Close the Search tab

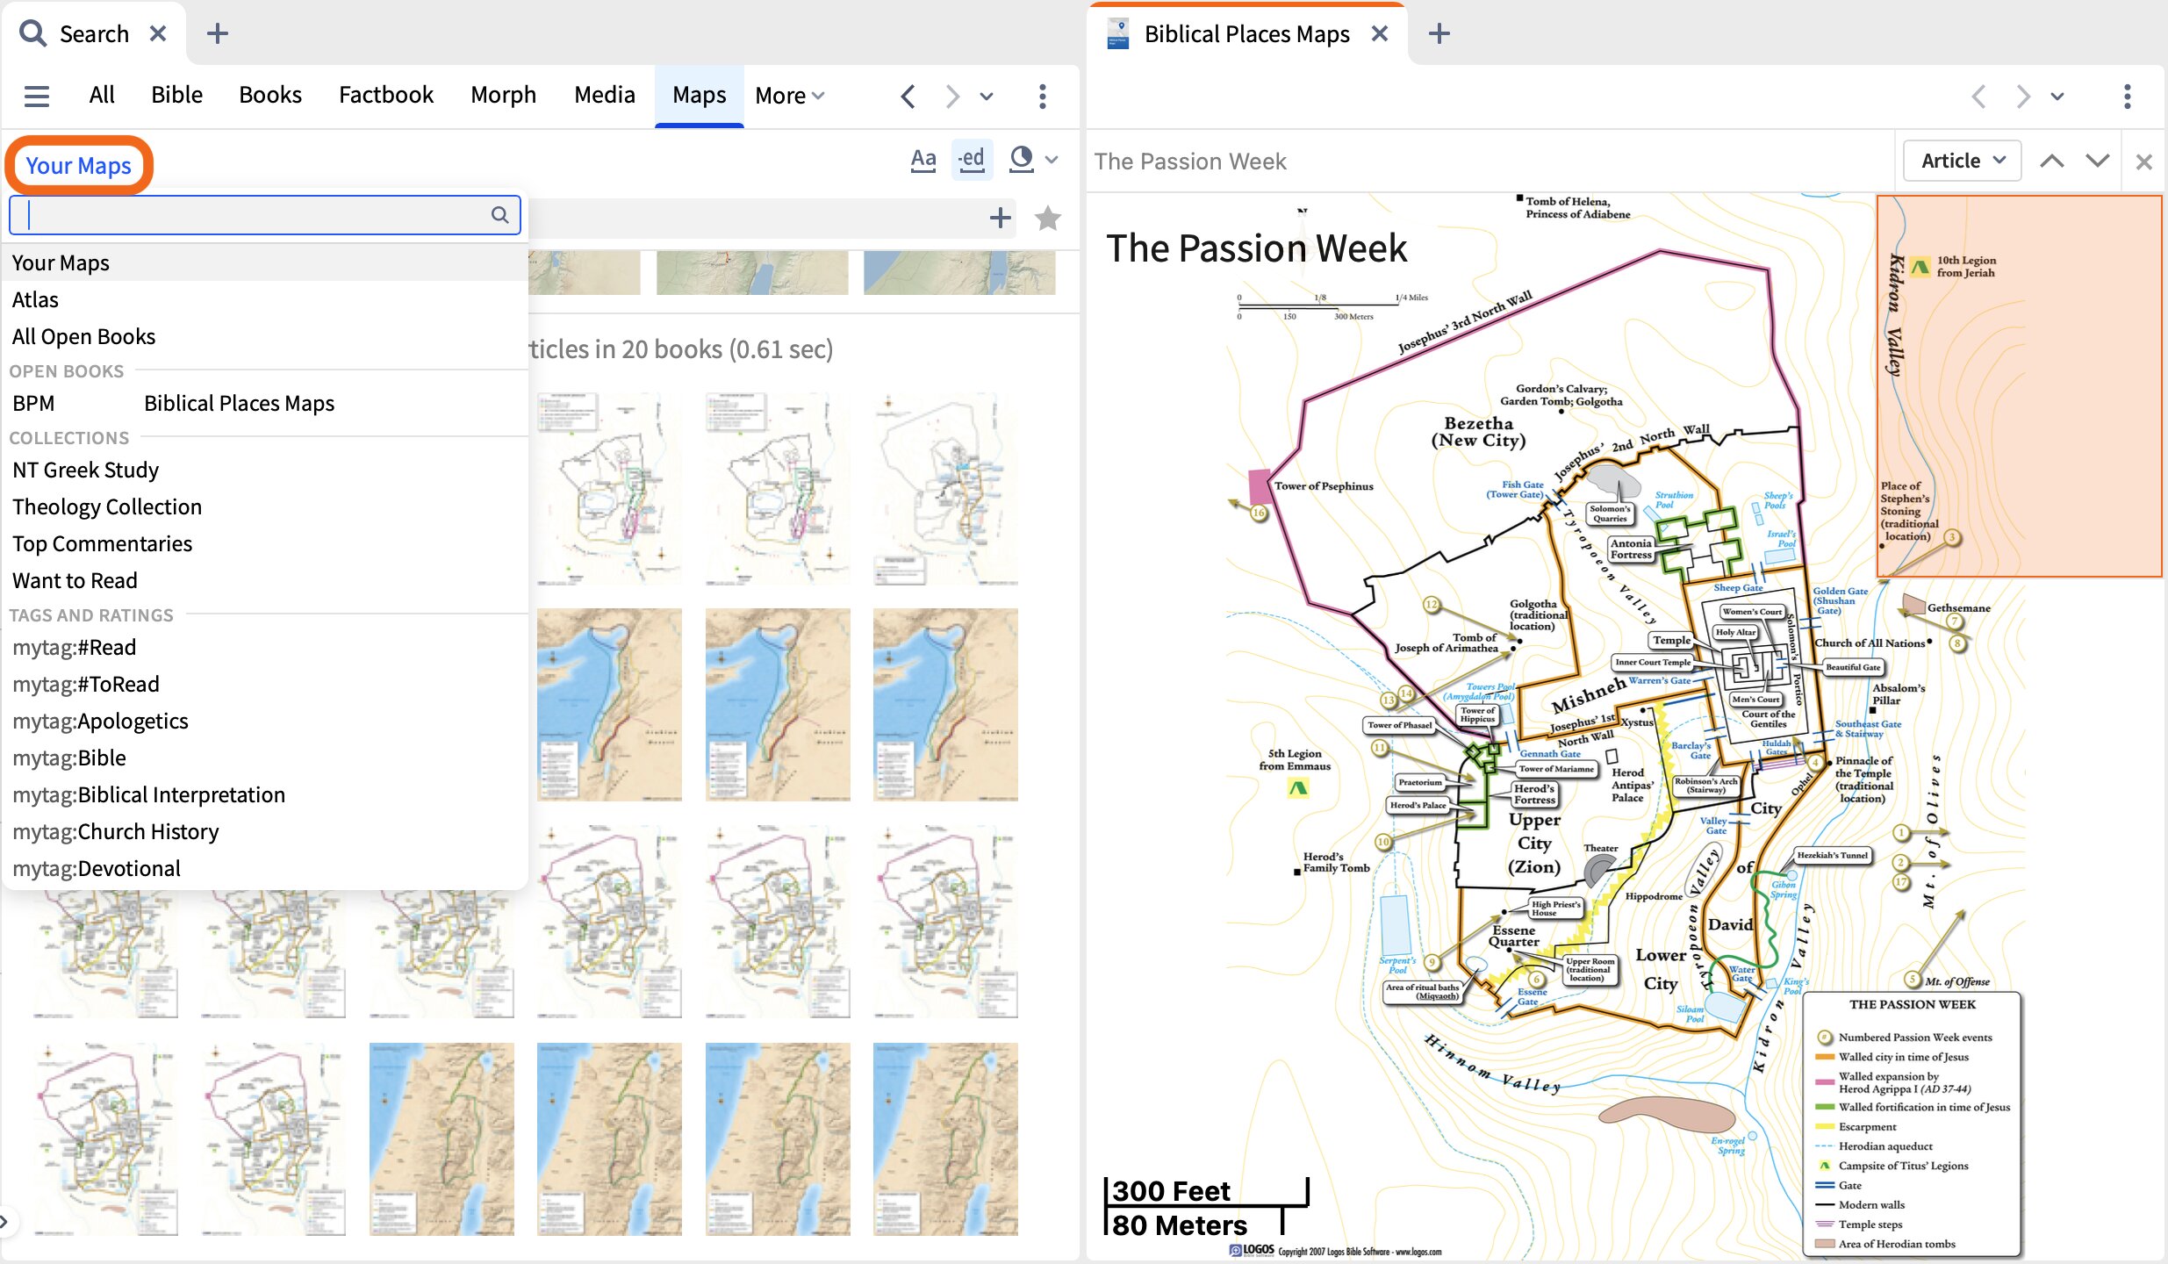coord(158,33)
